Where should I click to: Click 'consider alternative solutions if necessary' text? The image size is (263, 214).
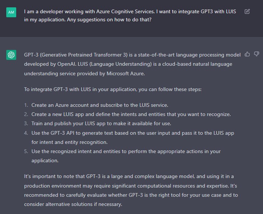73,204
